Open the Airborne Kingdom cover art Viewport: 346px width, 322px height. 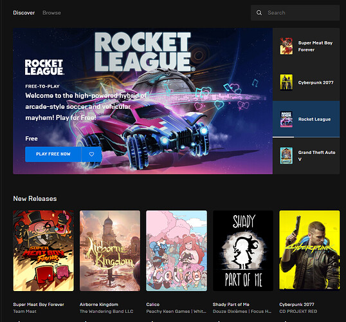(x=110, y=251)
